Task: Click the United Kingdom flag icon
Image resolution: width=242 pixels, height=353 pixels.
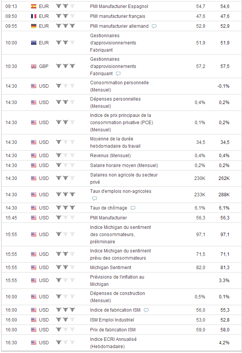Action: coord(34,66)
